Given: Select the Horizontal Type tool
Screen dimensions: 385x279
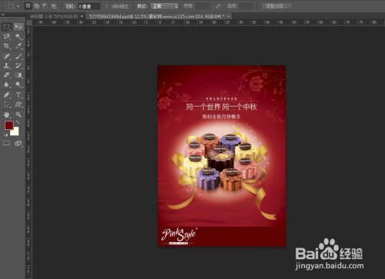Looking at the screenshot, I should pyautogui.click(x=18, y=95).
